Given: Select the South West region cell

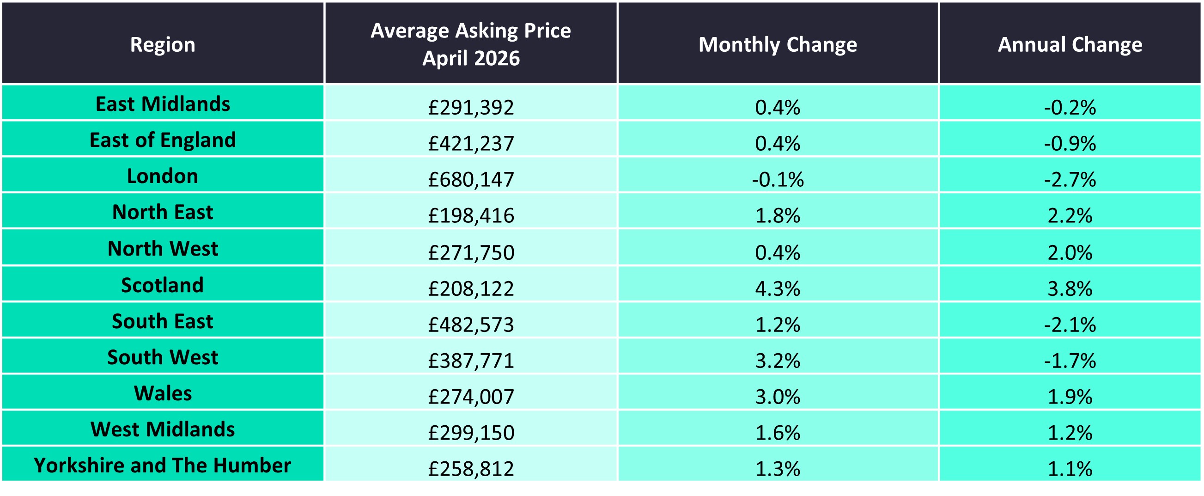Looking at the screenshot, I should (163, 357).
